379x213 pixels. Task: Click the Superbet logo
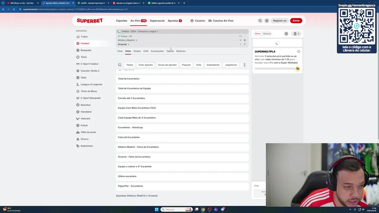[x=90, y=20]
